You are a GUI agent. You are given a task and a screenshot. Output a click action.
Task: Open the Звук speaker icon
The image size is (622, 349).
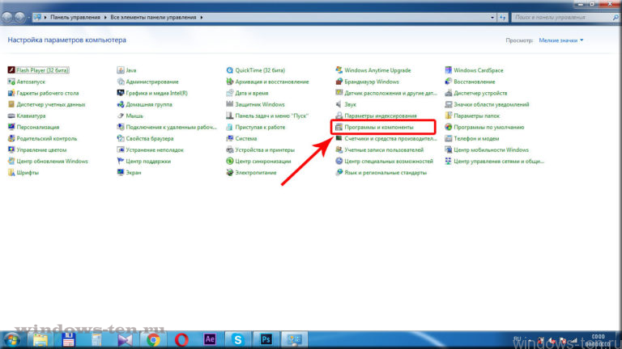339,104
